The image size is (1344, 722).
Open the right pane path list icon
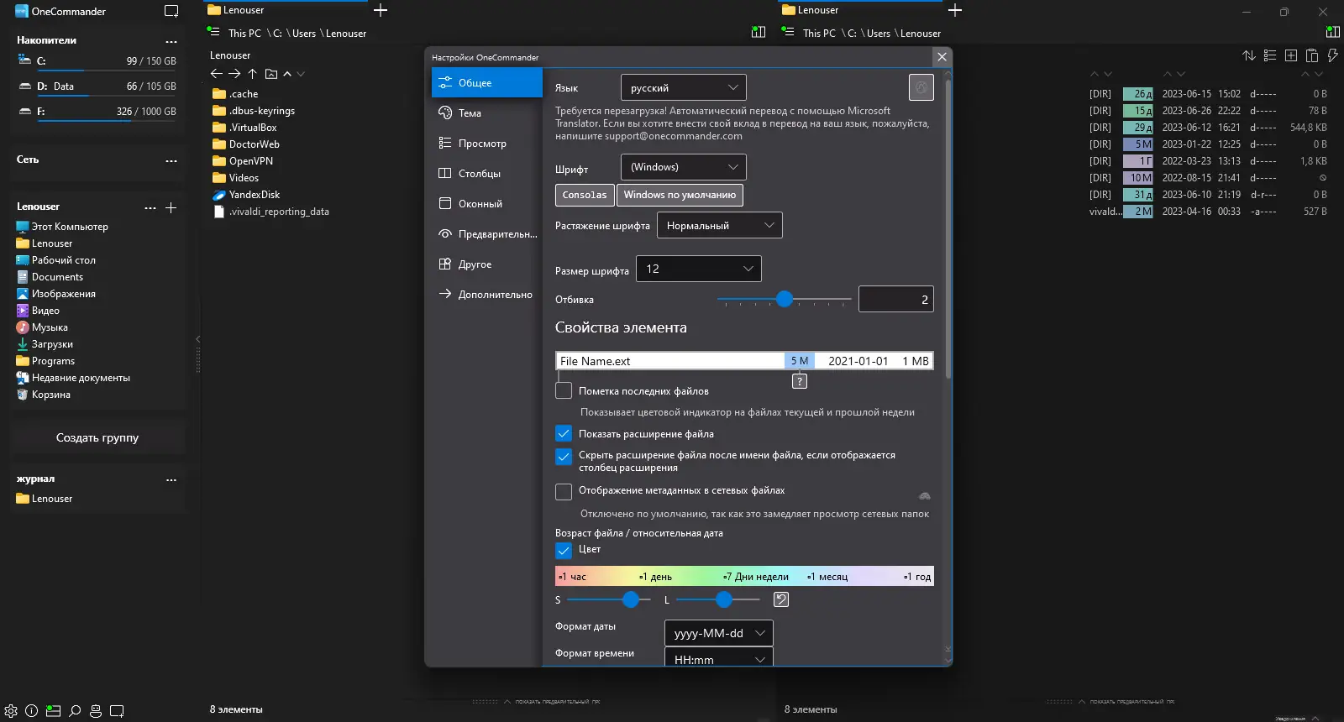[x=788, y=32]
